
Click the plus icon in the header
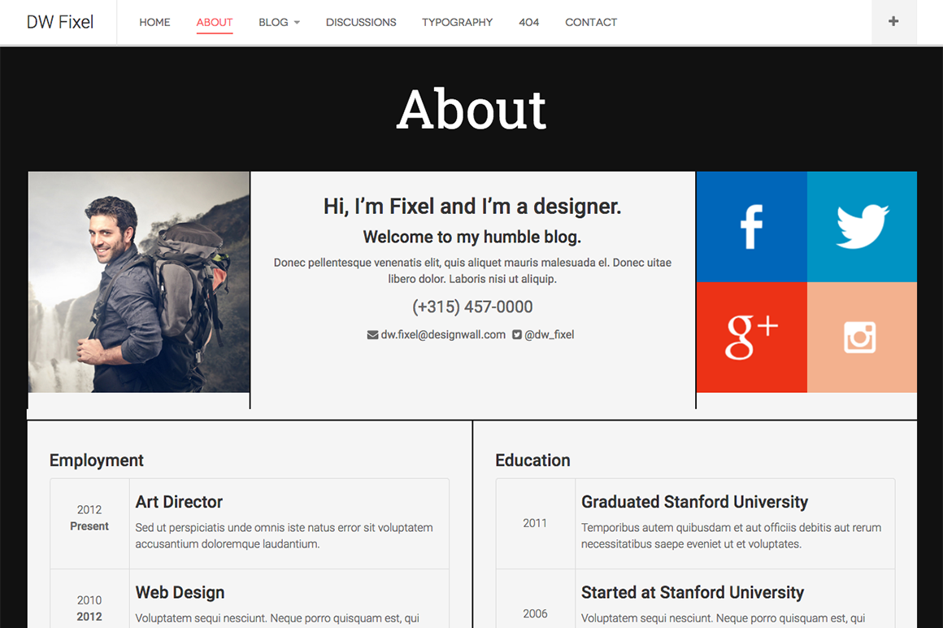(x=893, y=22)
